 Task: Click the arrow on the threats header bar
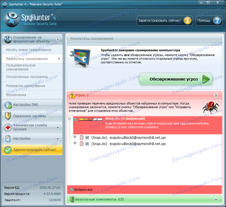(216, 95)
